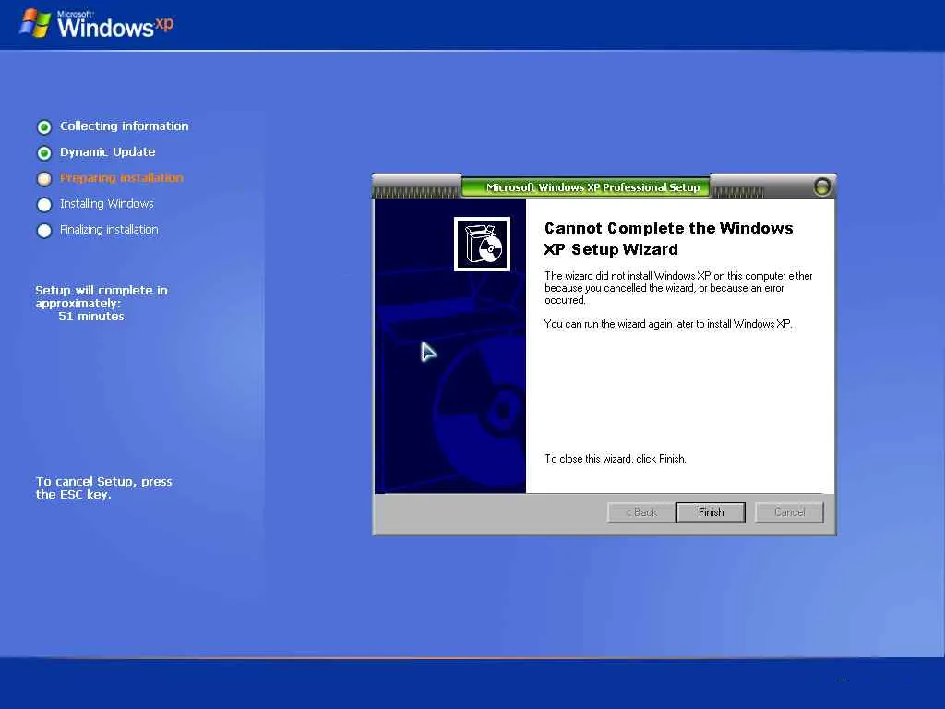This screenshot has width=945, height=709.
Task: Click the Finalizing installation label
Action: click(109, 230)
